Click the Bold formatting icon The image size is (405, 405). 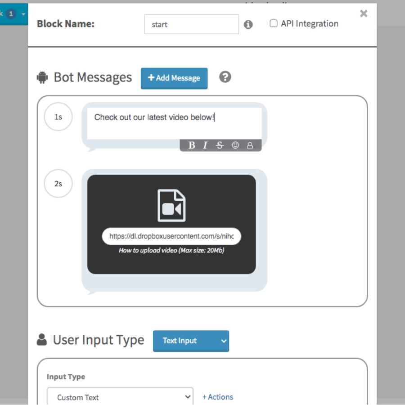(191, 145)
